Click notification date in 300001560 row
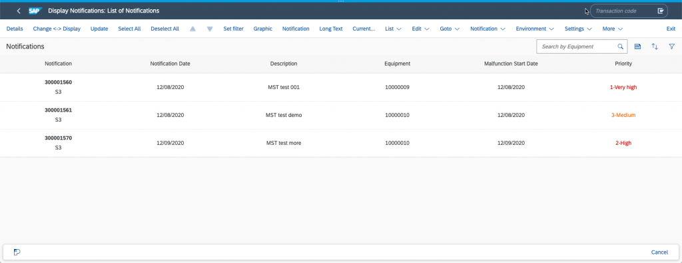The width and height of the screenshot is (682, 263). coord(170,87)
